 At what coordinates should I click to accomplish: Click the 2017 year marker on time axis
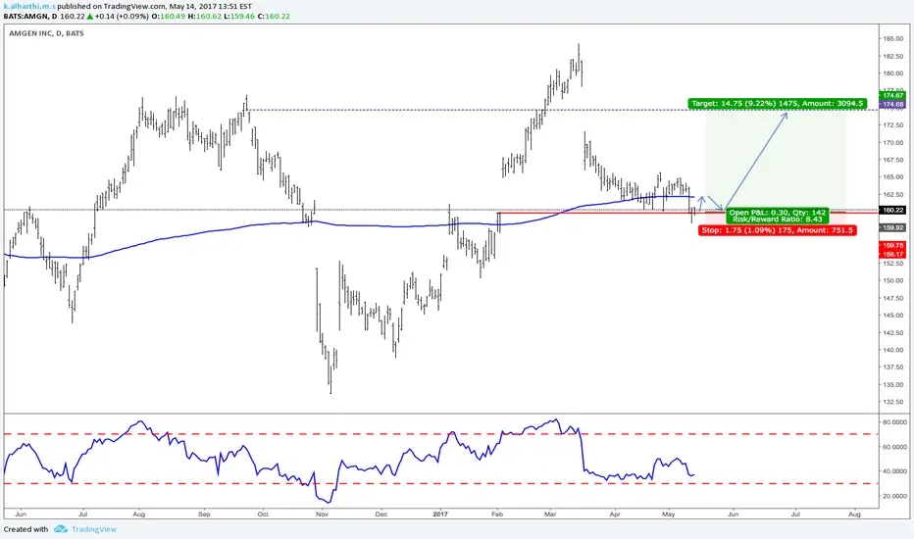coord(440,514)
